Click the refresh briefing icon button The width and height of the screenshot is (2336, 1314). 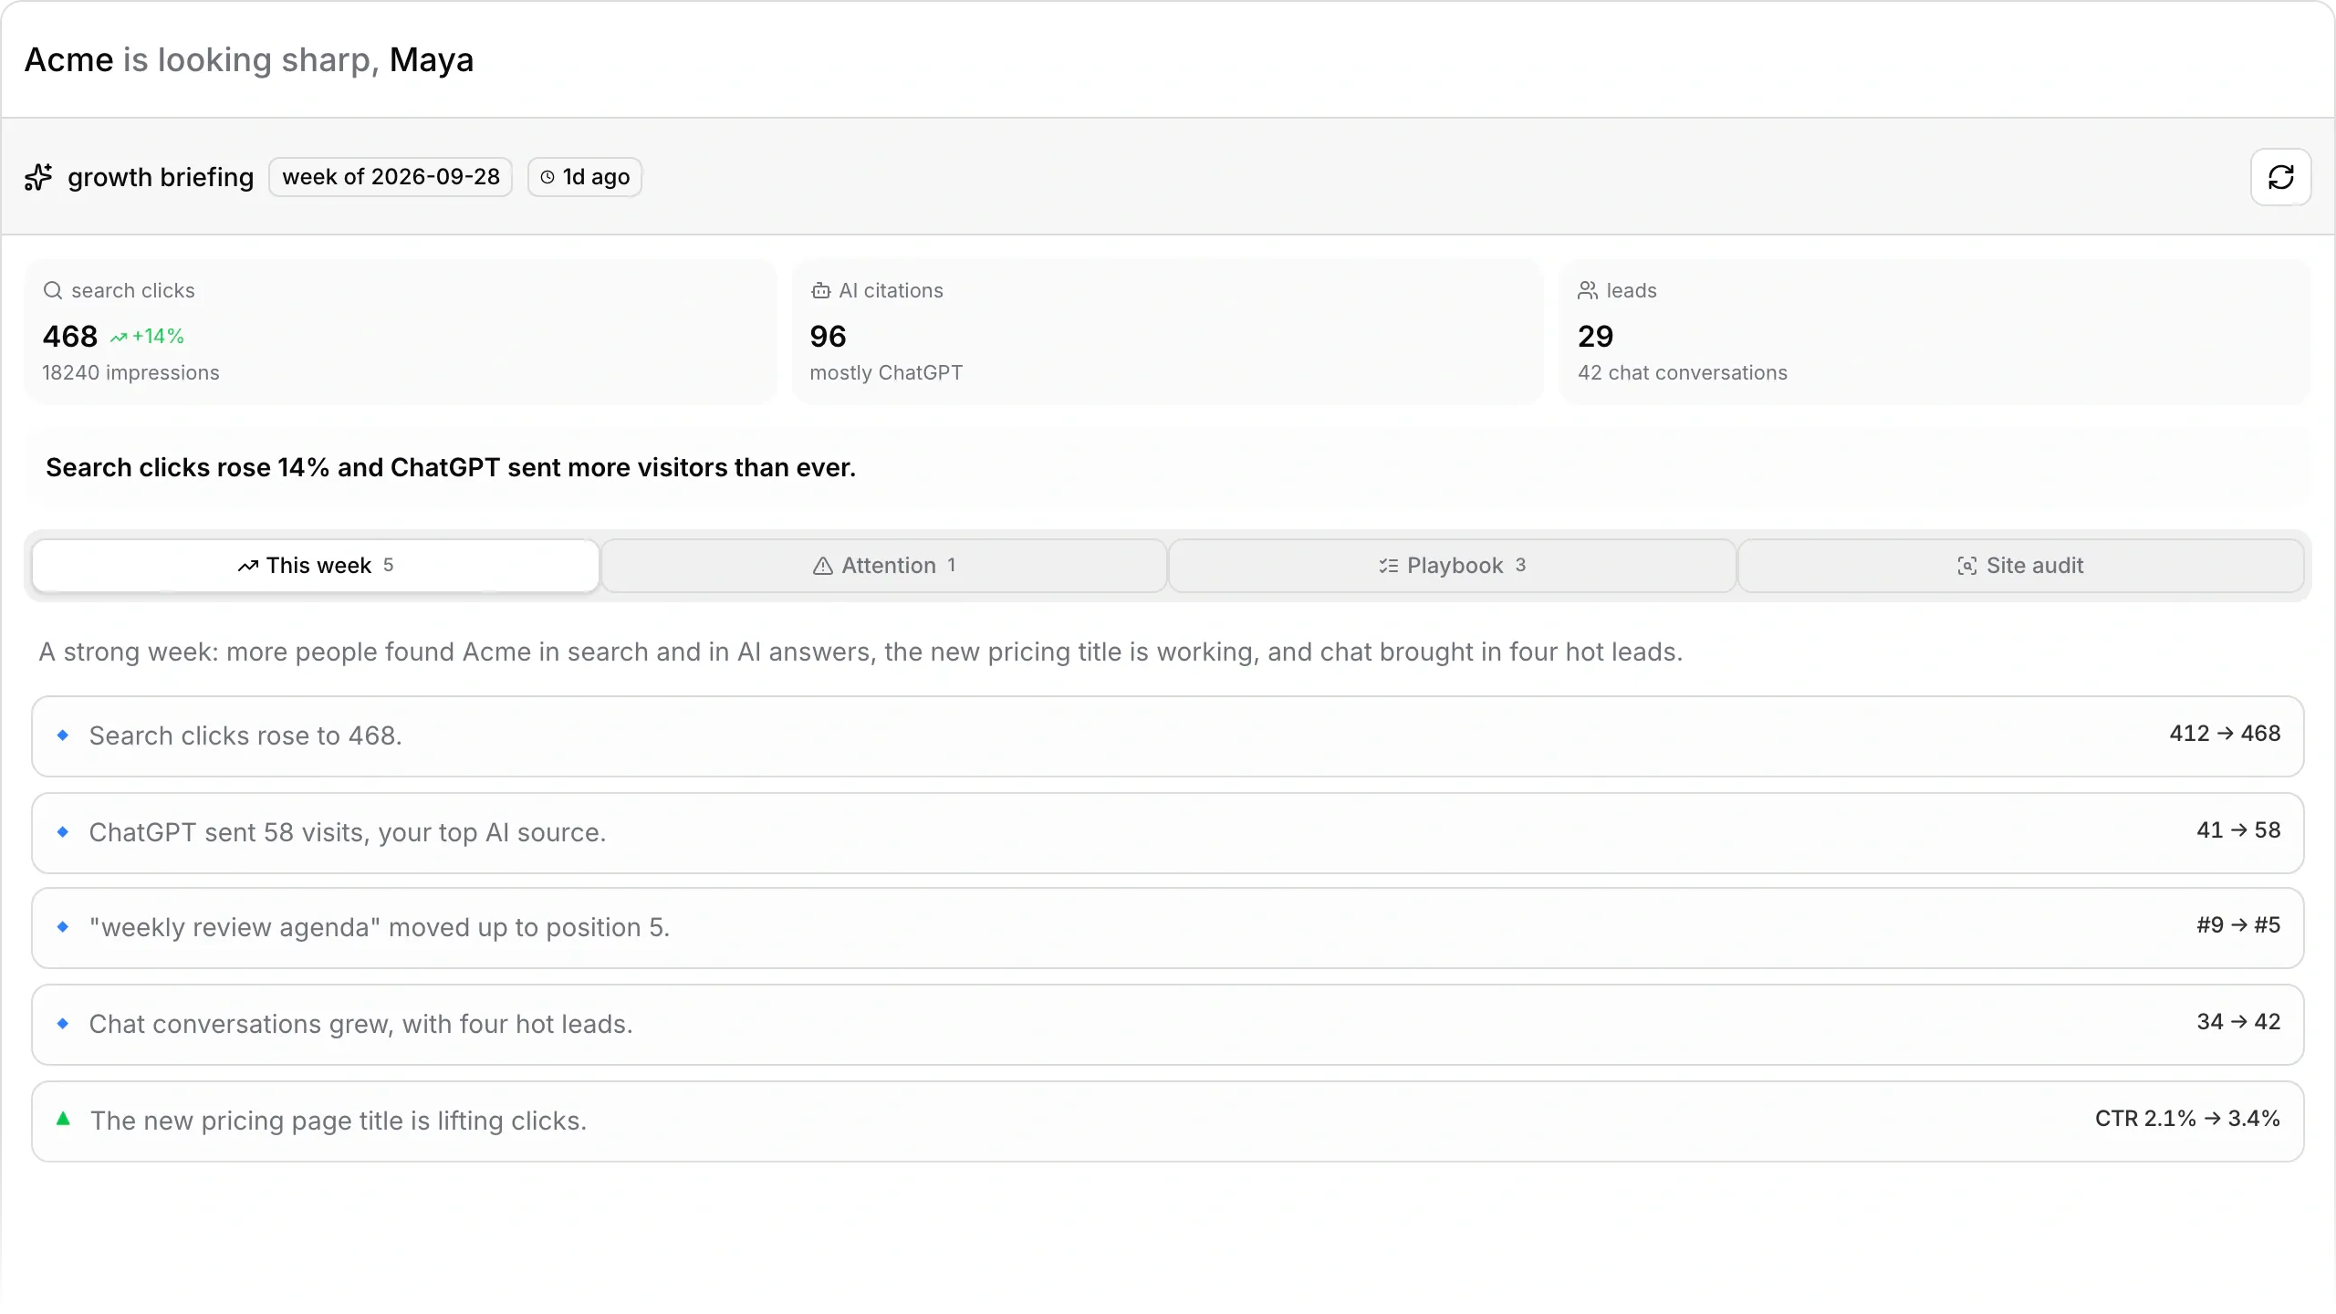[x=2280, y=177]
